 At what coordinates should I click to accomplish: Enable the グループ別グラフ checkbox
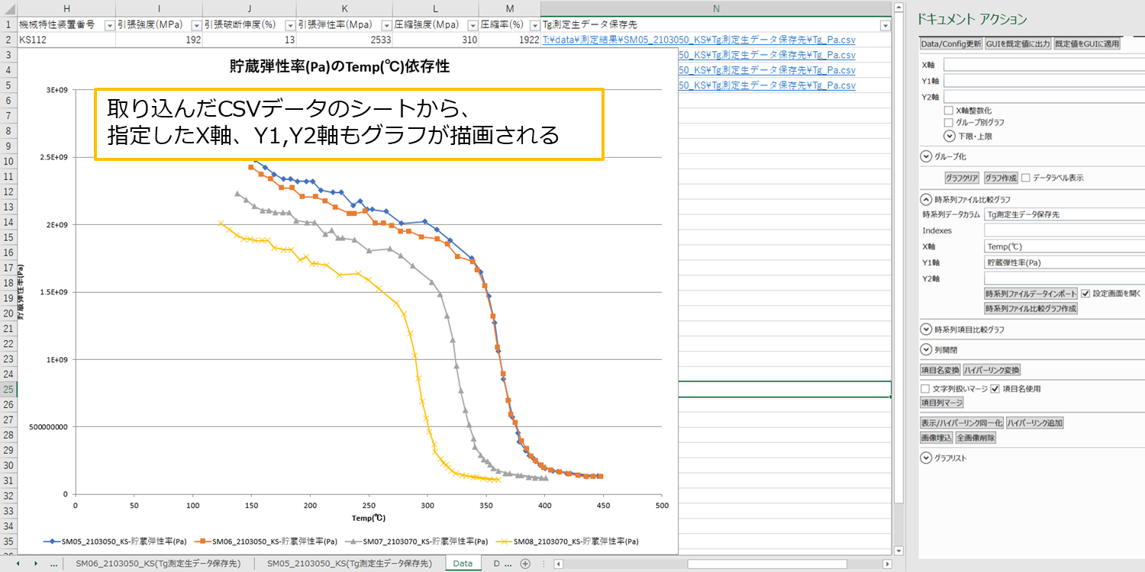(949, 122)
